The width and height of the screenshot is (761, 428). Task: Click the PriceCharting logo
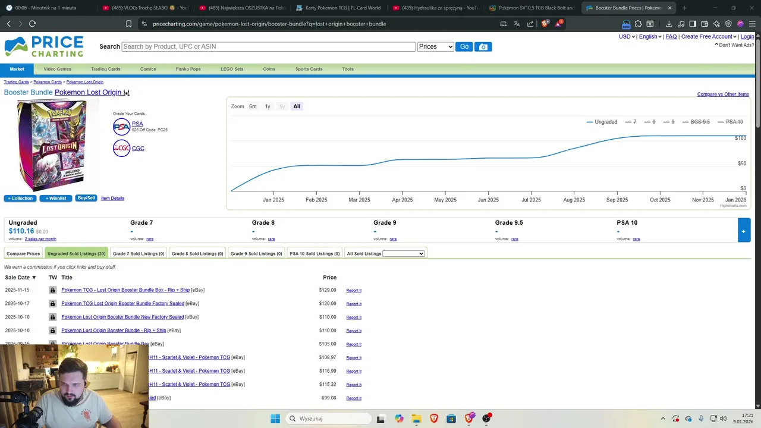44,46
